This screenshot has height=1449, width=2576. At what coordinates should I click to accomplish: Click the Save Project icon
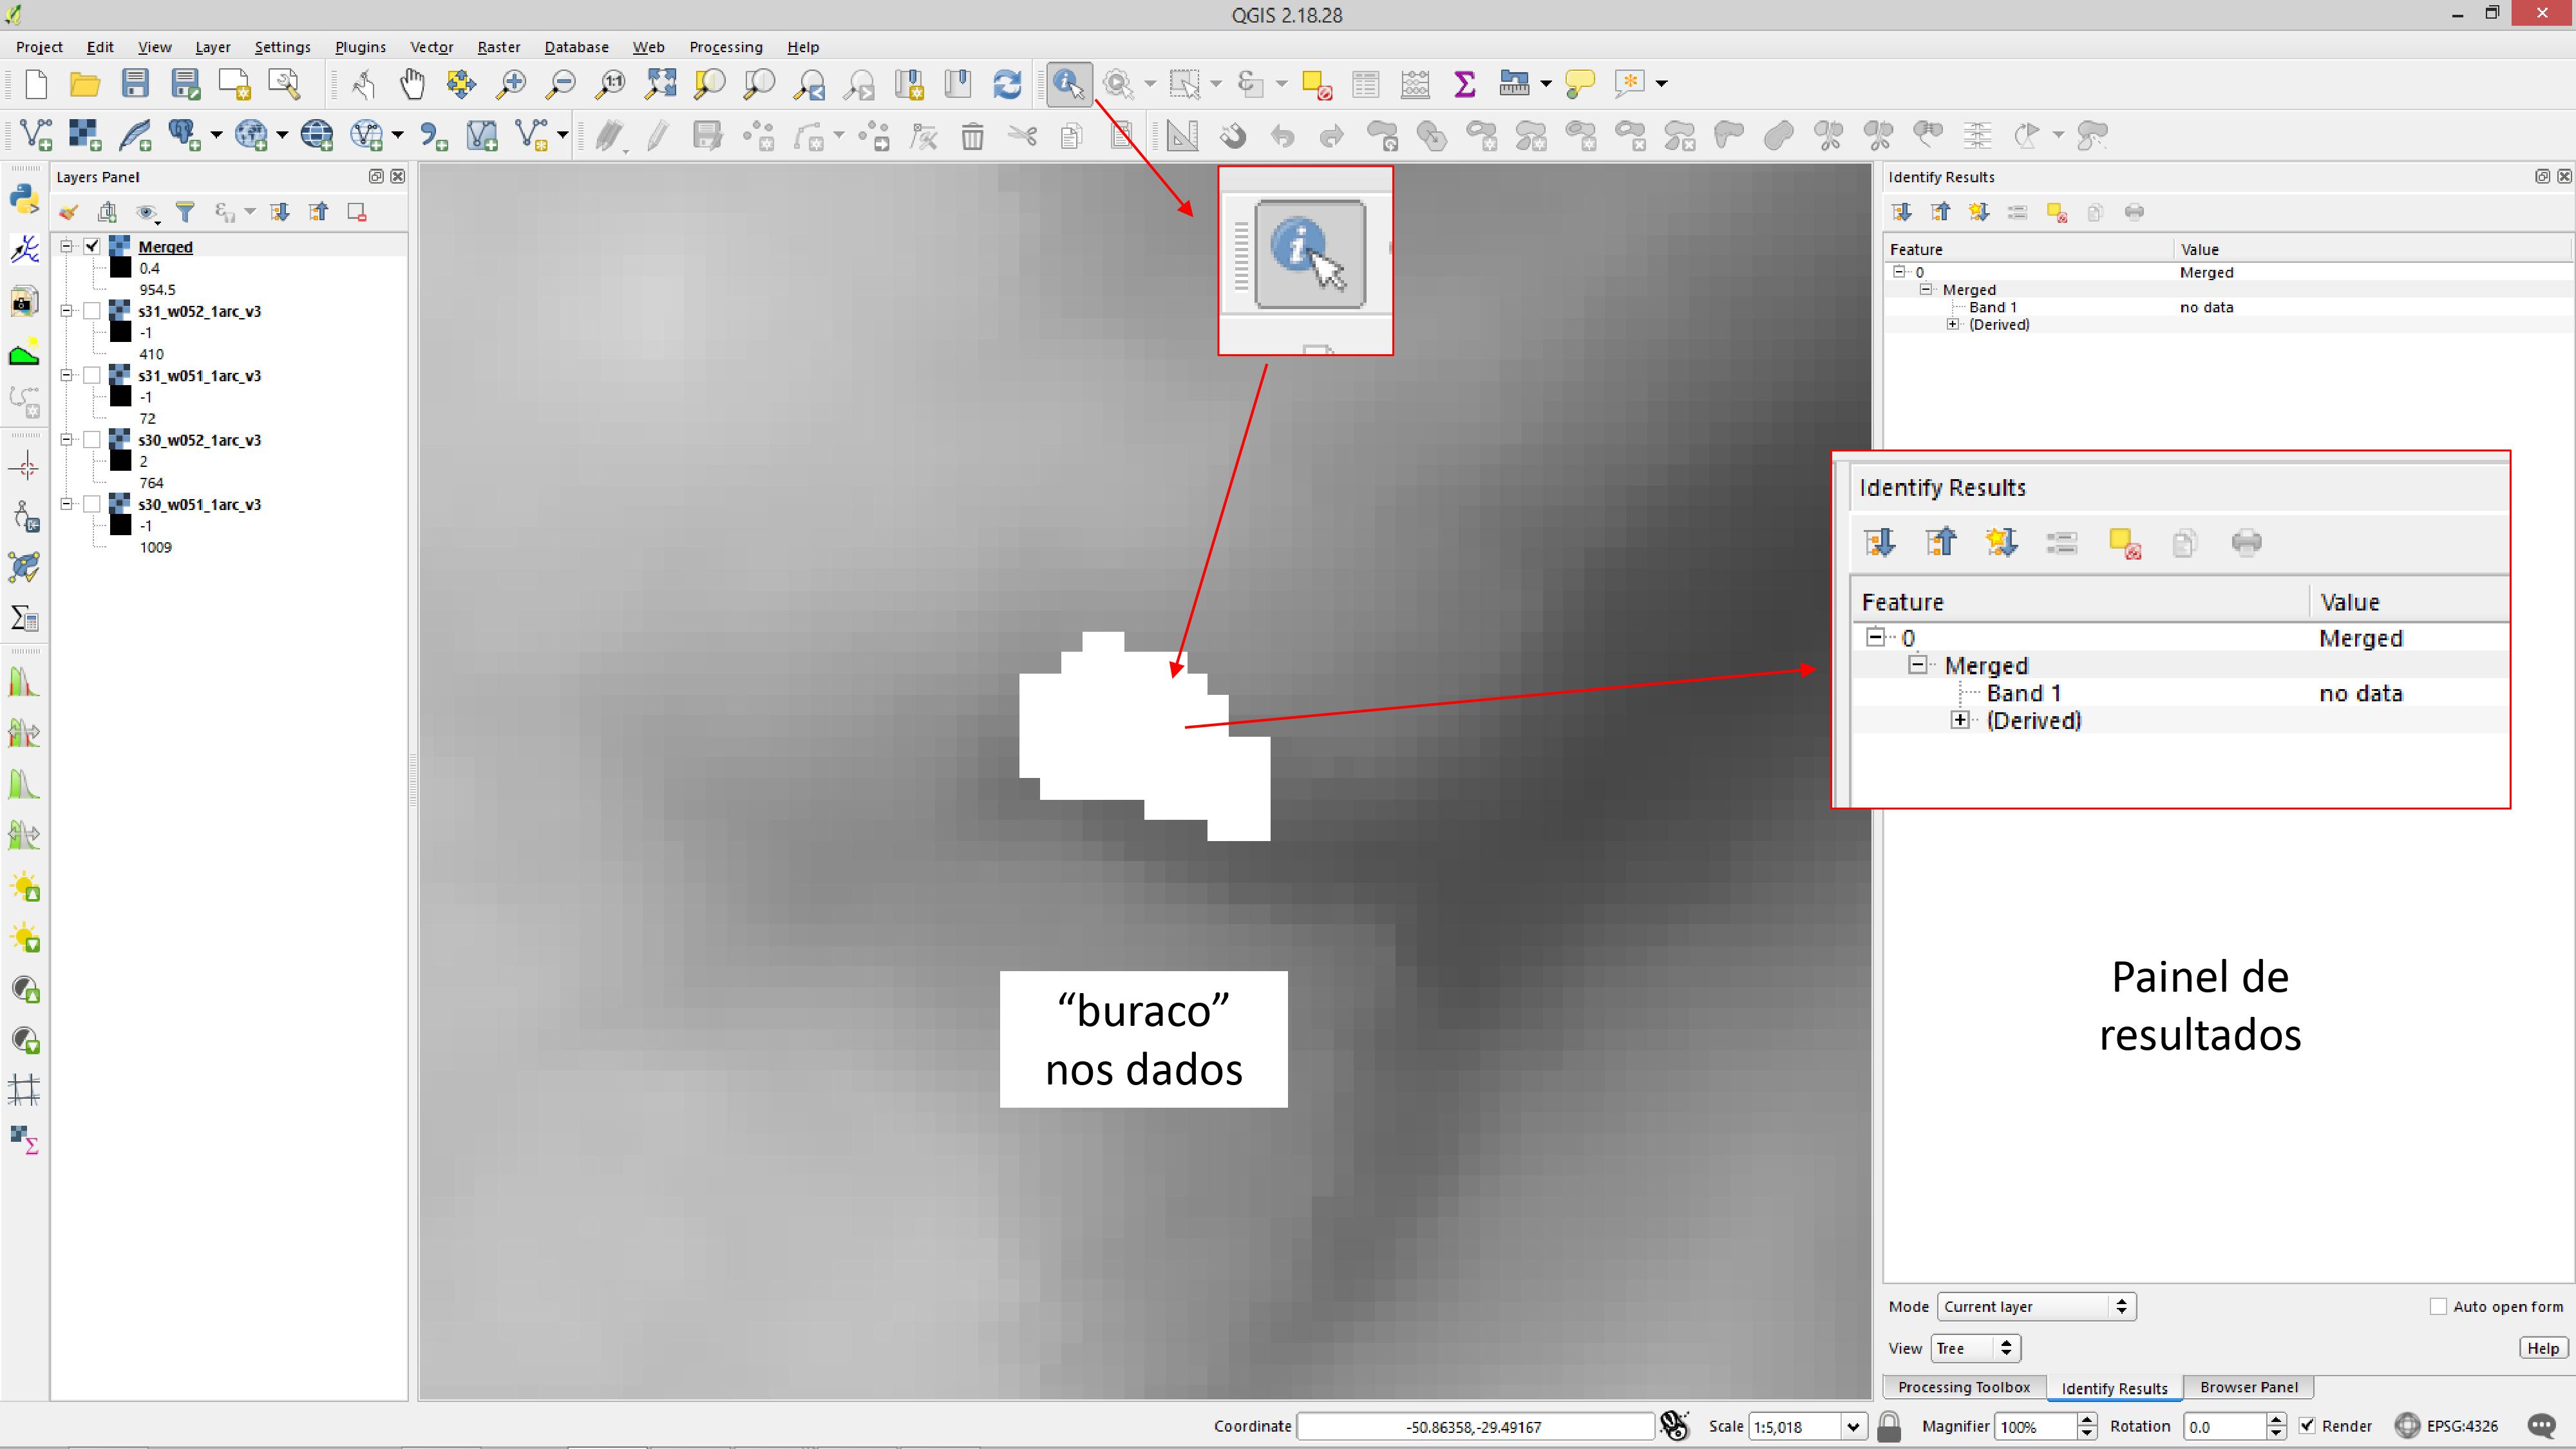pyautogui.click(x=135, y=84)
